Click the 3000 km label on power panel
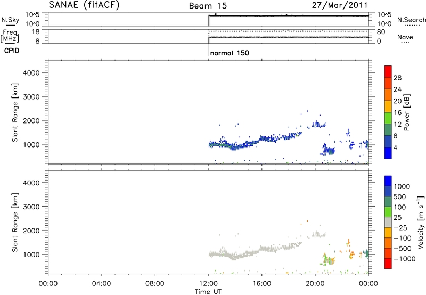 coord(31,97)
